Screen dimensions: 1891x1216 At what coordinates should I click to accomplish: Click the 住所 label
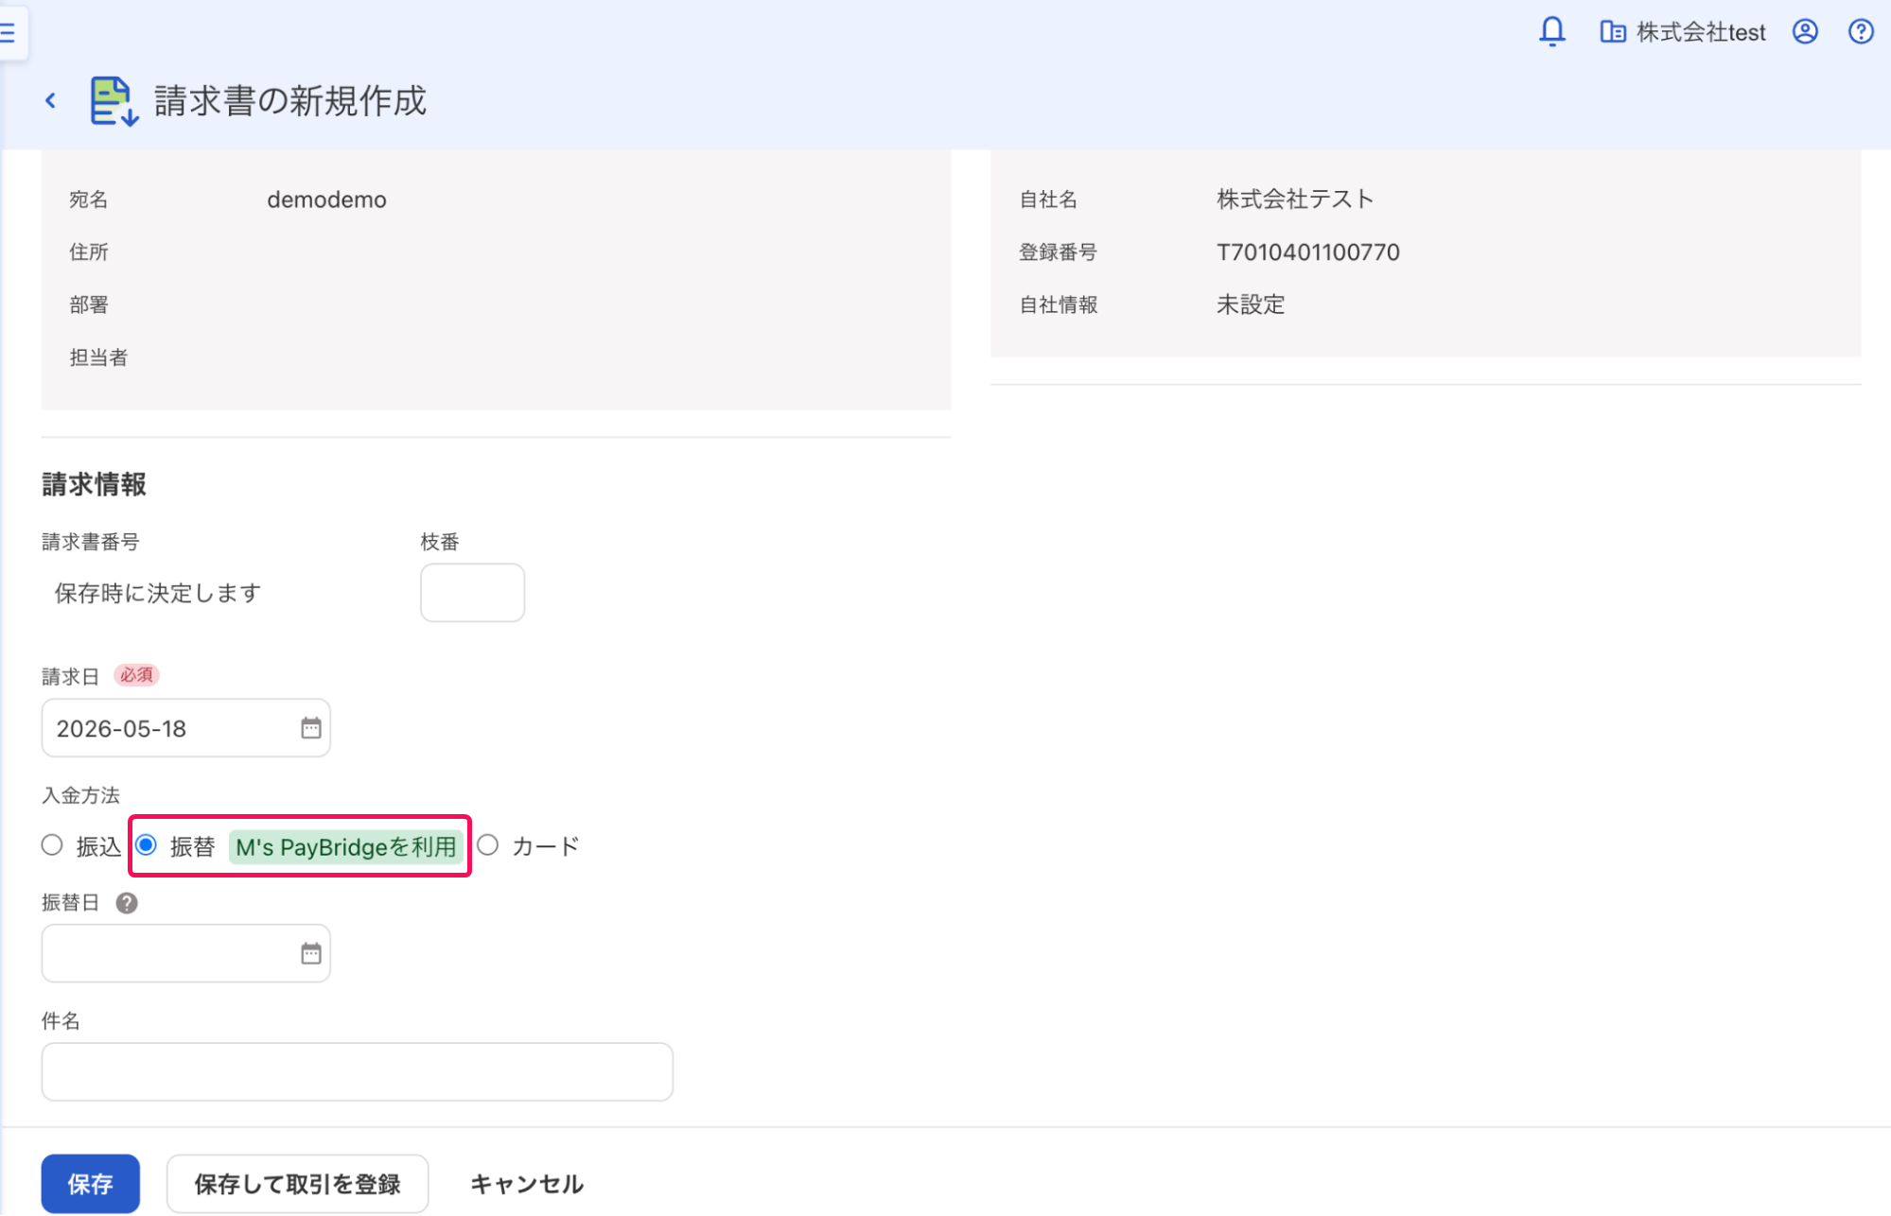(x=88, y=252)
